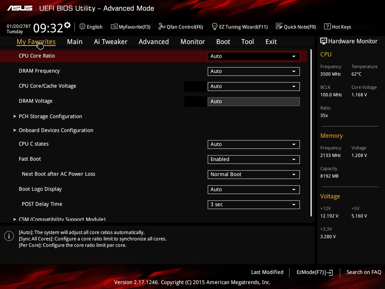Viewport: 385px width, 289px height.
Task: Select the Boot Logo Display label
Action: 40,189
